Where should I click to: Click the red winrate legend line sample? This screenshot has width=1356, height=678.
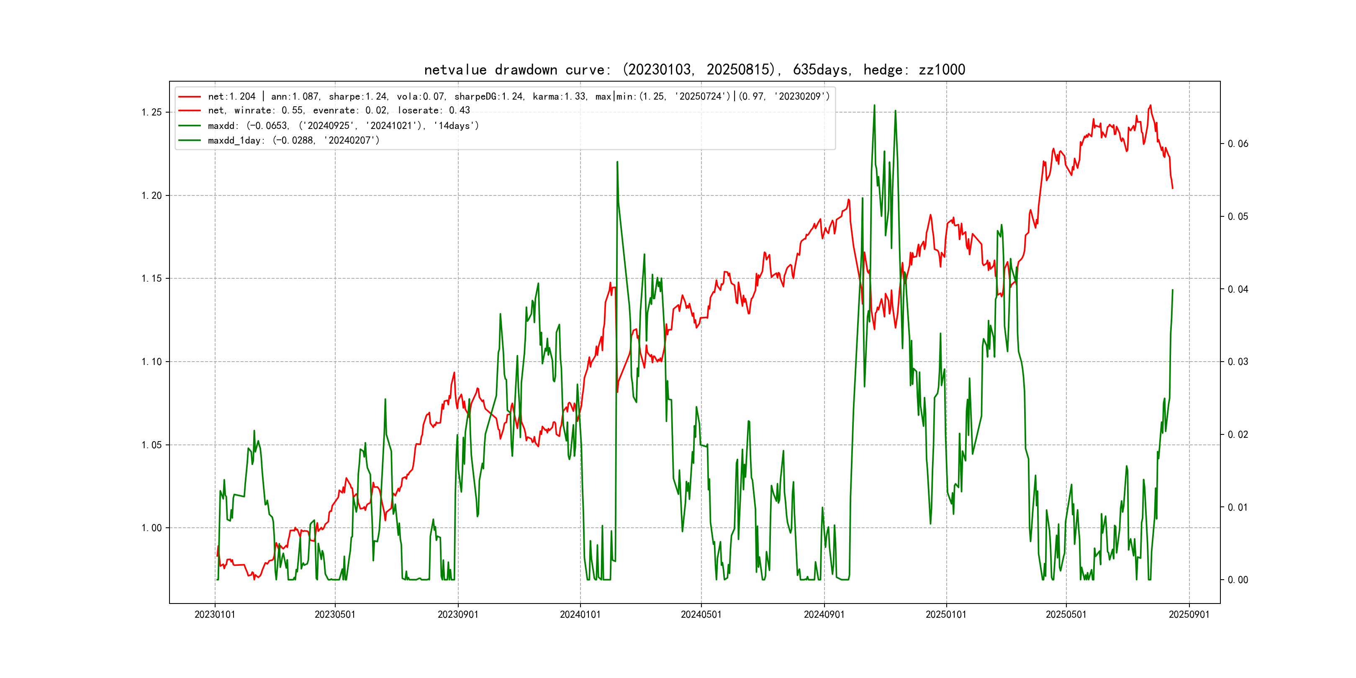tap(190, 110)
